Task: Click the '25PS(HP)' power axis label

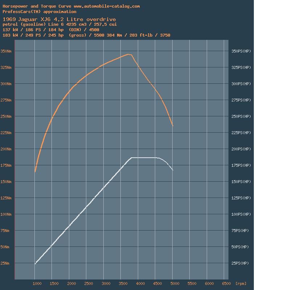Action: click(x=240, y=263)
